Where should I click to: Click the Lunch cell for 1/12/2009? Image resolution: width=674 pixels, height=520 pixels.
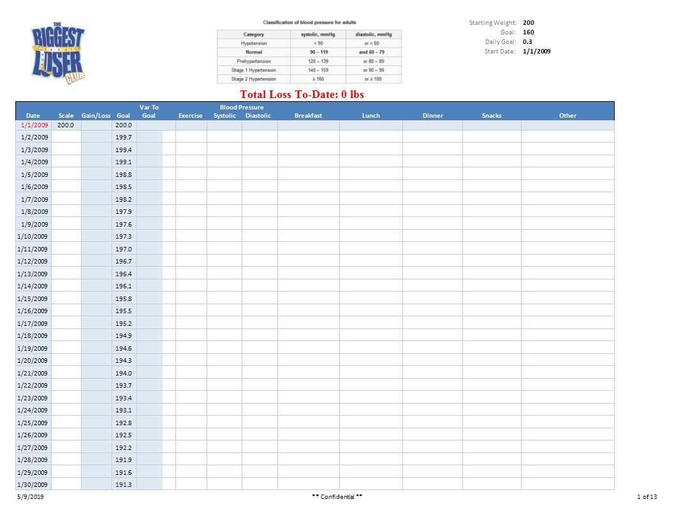(x=371, y=261)
